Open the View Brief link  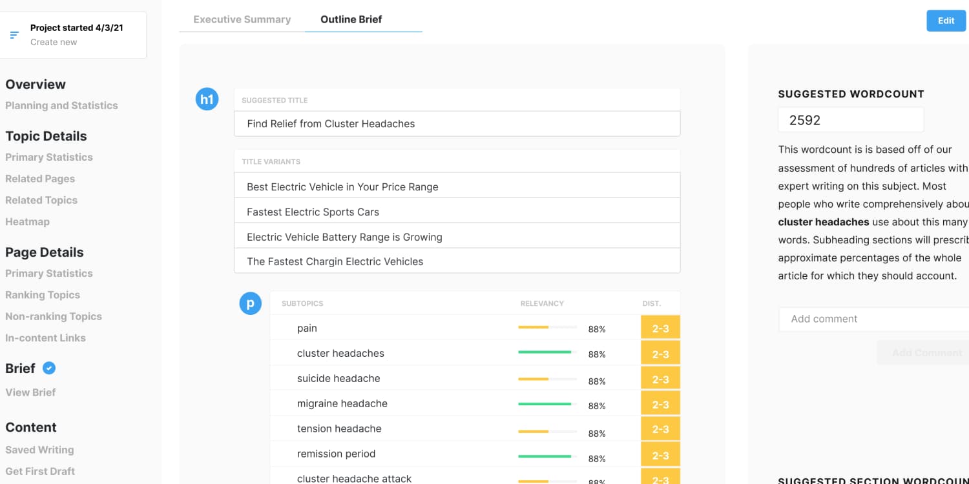(x=30, y=392)
